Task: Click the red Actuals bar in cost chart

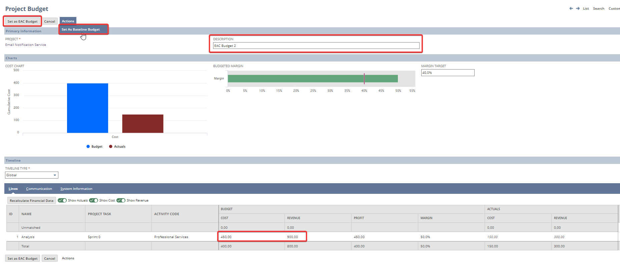Action: [143, 124]
